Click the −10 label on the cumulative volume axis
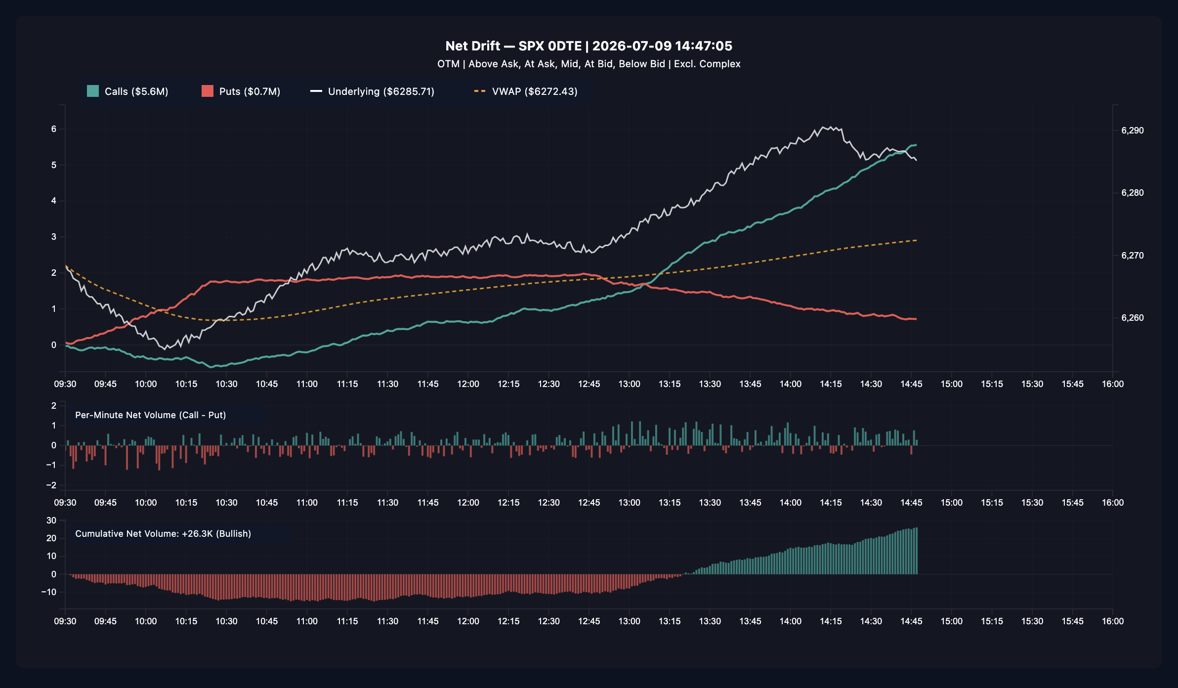 [49, 592]
